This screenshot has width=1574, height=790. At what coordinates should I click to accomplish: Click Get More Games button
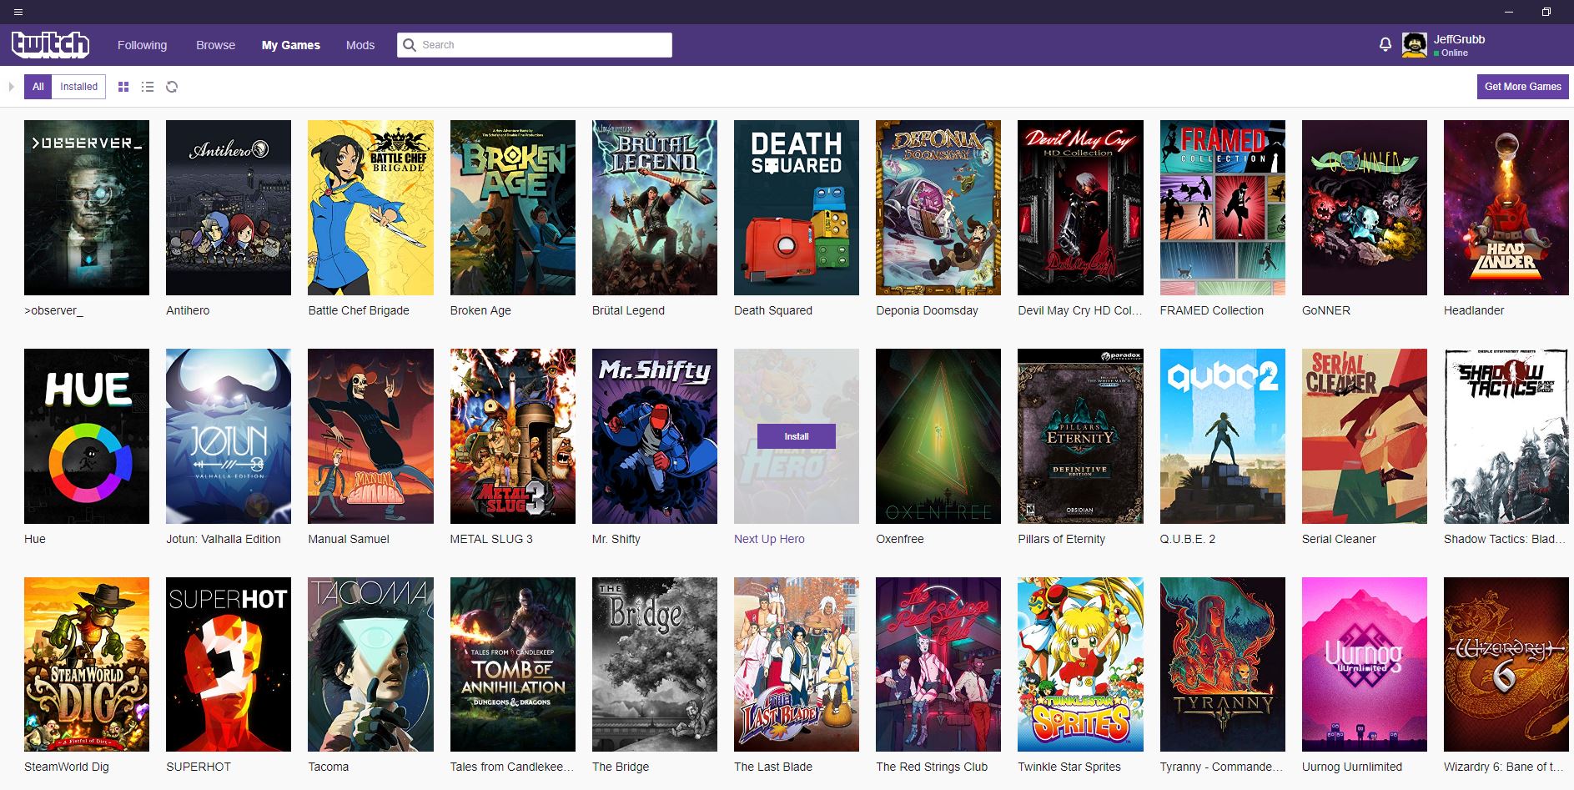(1522, 87)
